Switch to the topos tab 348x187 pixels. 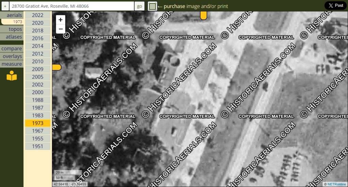(x=15, y=29)
